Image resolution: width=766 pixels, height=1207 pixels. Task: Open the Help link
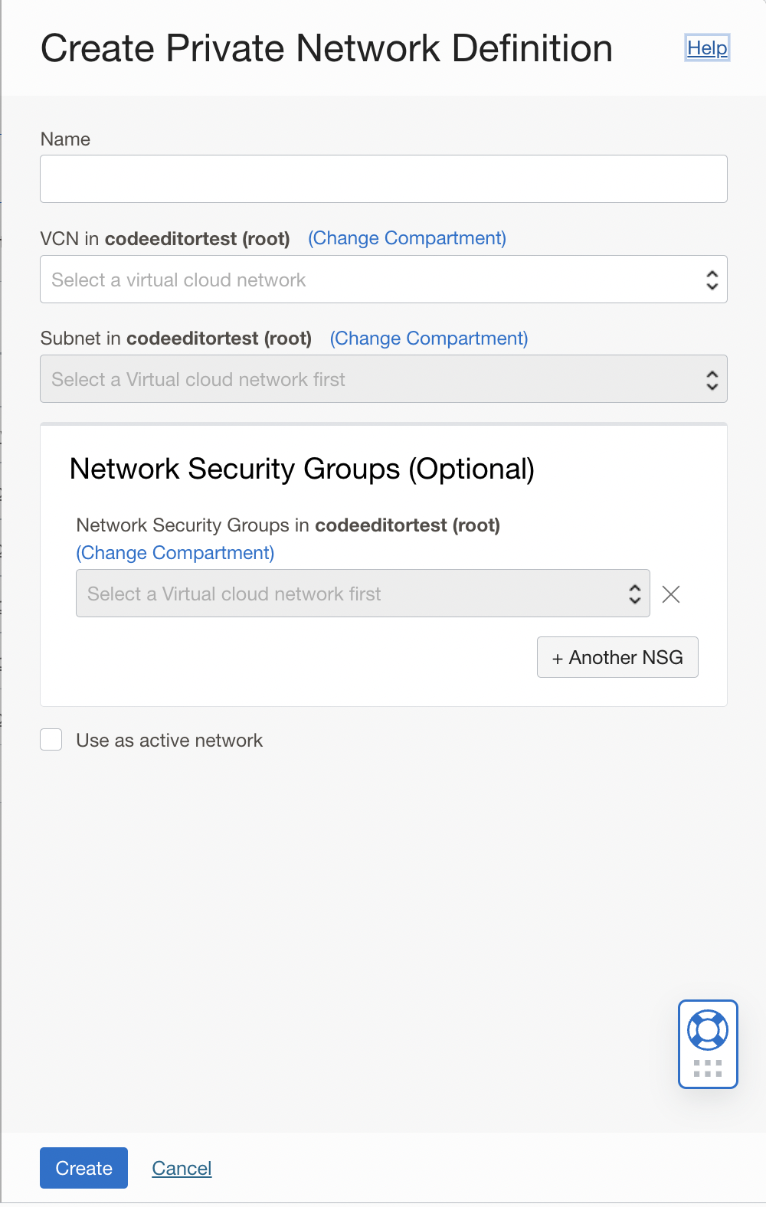tap(706, 47)
